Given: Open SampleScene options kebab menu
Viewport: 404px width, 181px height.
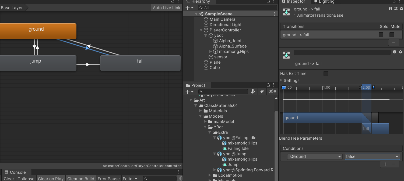Looking at the screenshot, I should pos(274,14).
